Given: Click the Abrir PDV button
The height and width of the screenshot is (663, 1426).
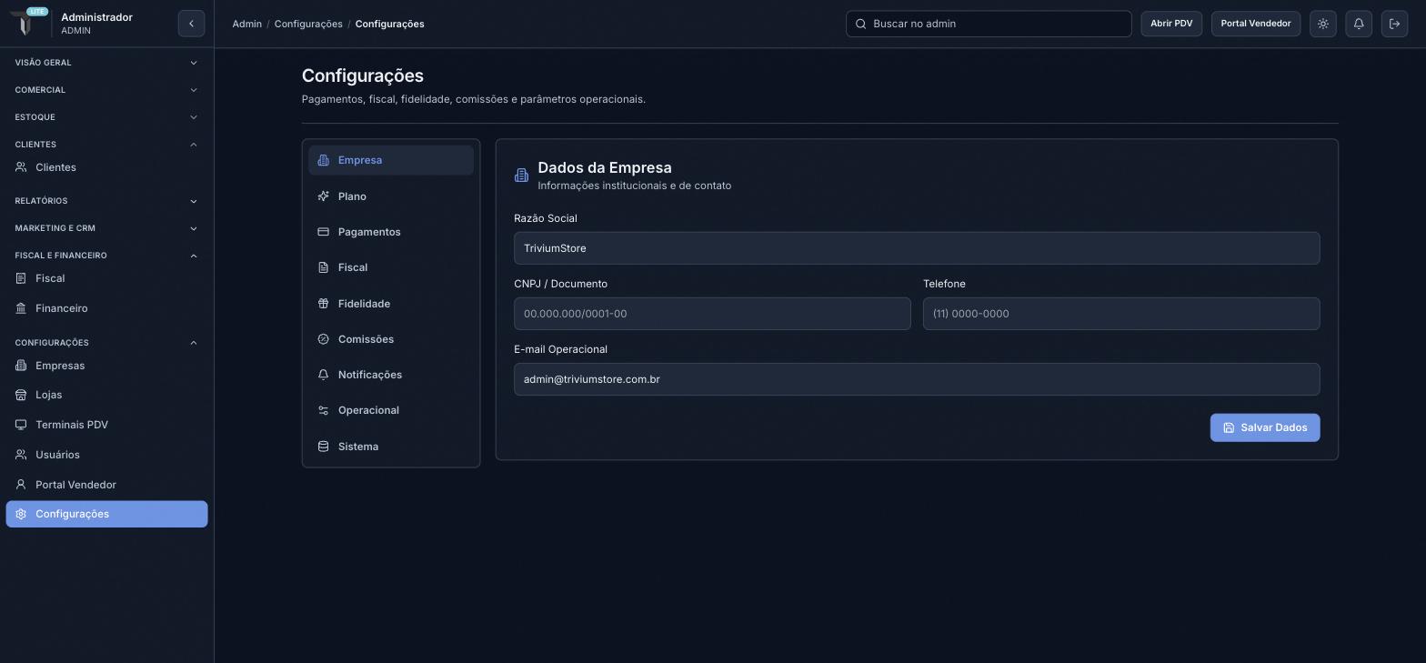Looking at the screenshot, I should coord(1171,24).
